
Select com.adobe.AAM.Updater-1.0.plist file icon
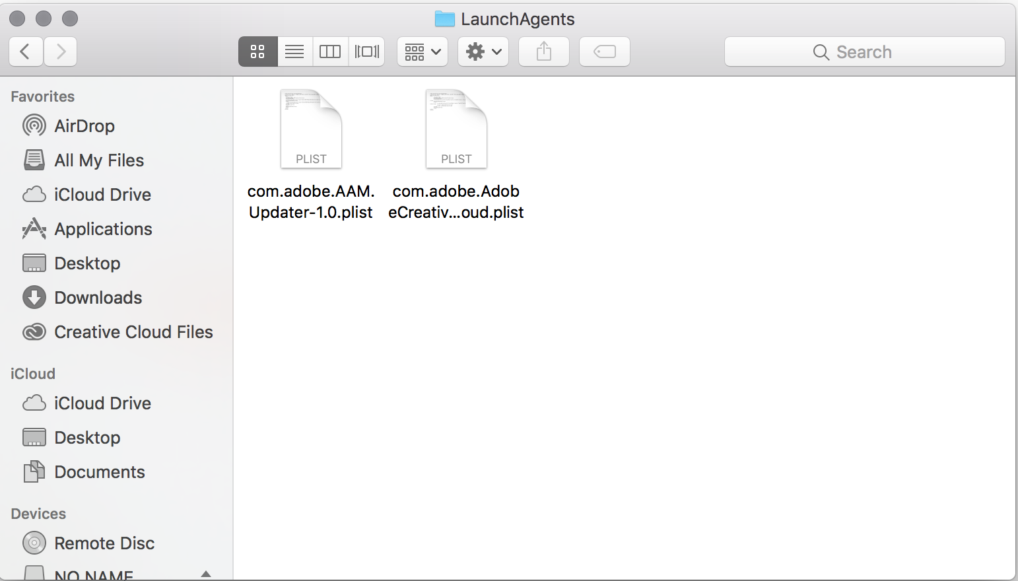[x=311, y=129]
